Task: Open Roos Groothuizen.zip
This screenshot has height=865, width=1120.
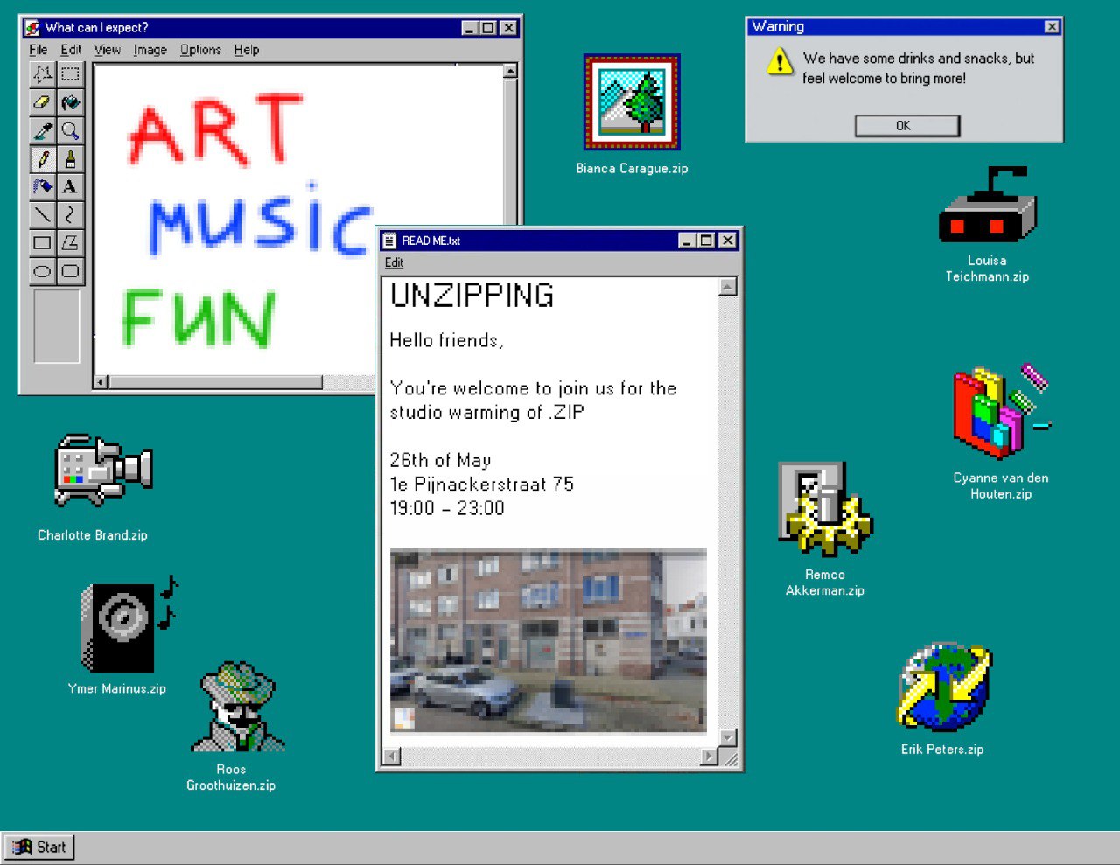Action: point(238,708)
